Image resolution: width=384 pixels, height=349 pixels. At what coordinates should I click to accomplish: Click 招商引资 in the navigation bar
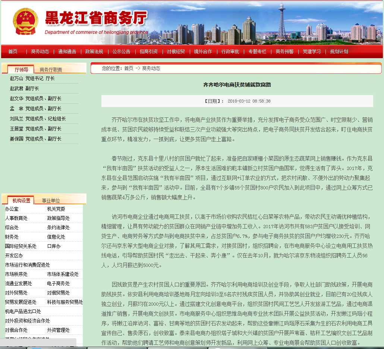[149, 52]
